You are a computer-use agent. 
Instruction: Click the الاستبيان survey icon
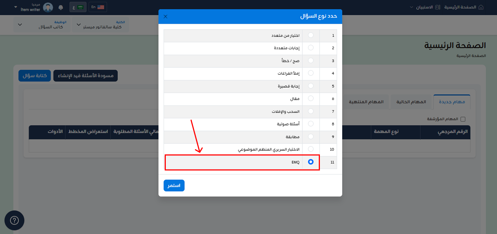tap(438, 7)
